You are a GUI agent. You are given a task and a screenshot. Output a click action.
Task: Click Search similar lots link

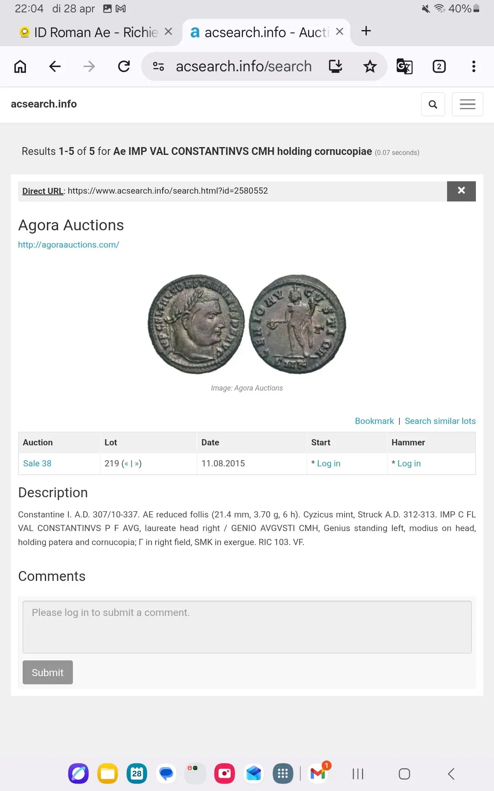pyautogui.click(x=440, y=421)
